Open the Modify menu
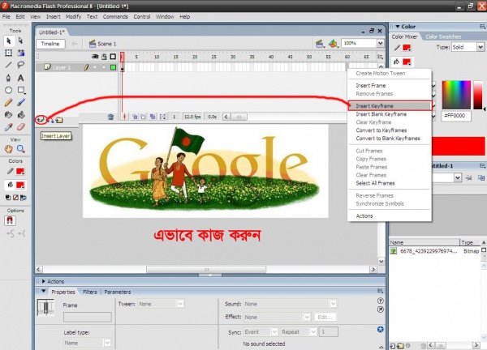The image size is (487, 350). [73, 17]
